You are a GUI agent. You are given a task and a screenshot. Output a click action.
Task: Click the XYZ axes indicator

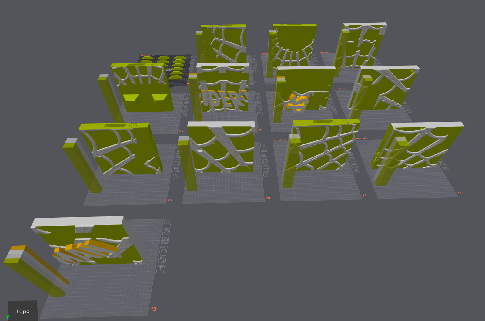coord(8,317)
